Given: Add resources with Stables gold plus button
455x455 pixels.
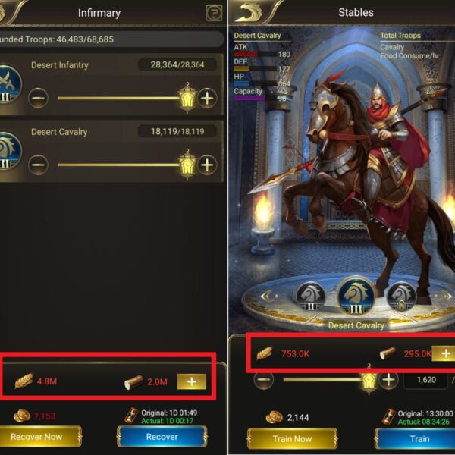Looking at the screenshot, I should tap(445, 353).
